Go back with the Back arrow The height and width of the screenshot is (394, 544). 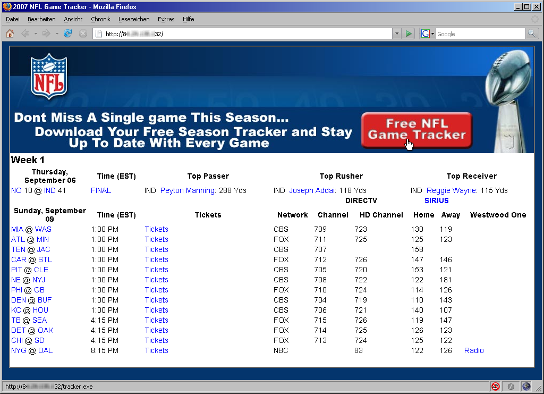[25, 33]
